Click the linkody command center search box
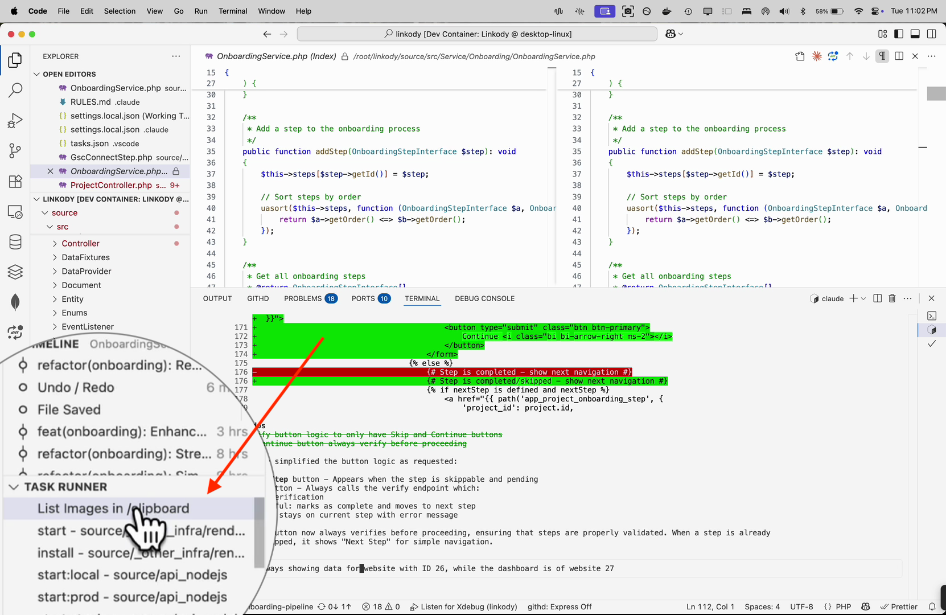Viewport: 946px width, 615px height. click(x=477, y=34)
